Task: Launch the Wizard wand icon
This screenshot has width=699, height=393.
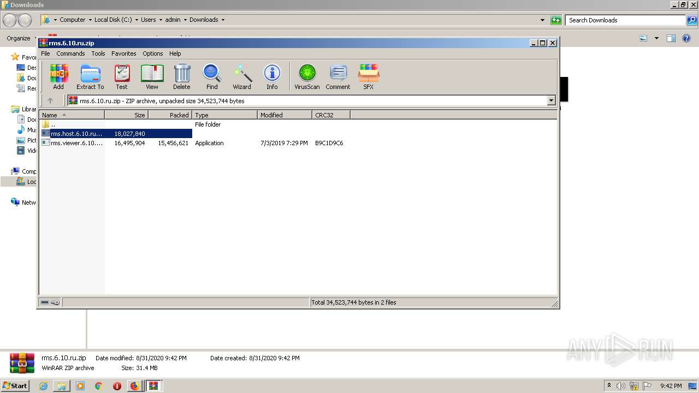Action: click(x=242, y=76)
